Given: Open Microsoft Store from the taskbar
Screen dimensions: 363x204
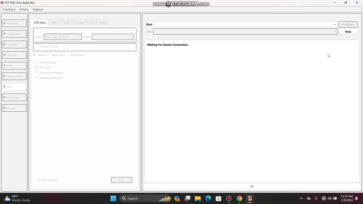Looking at the screenshot, I should click(x=218, y=198).
